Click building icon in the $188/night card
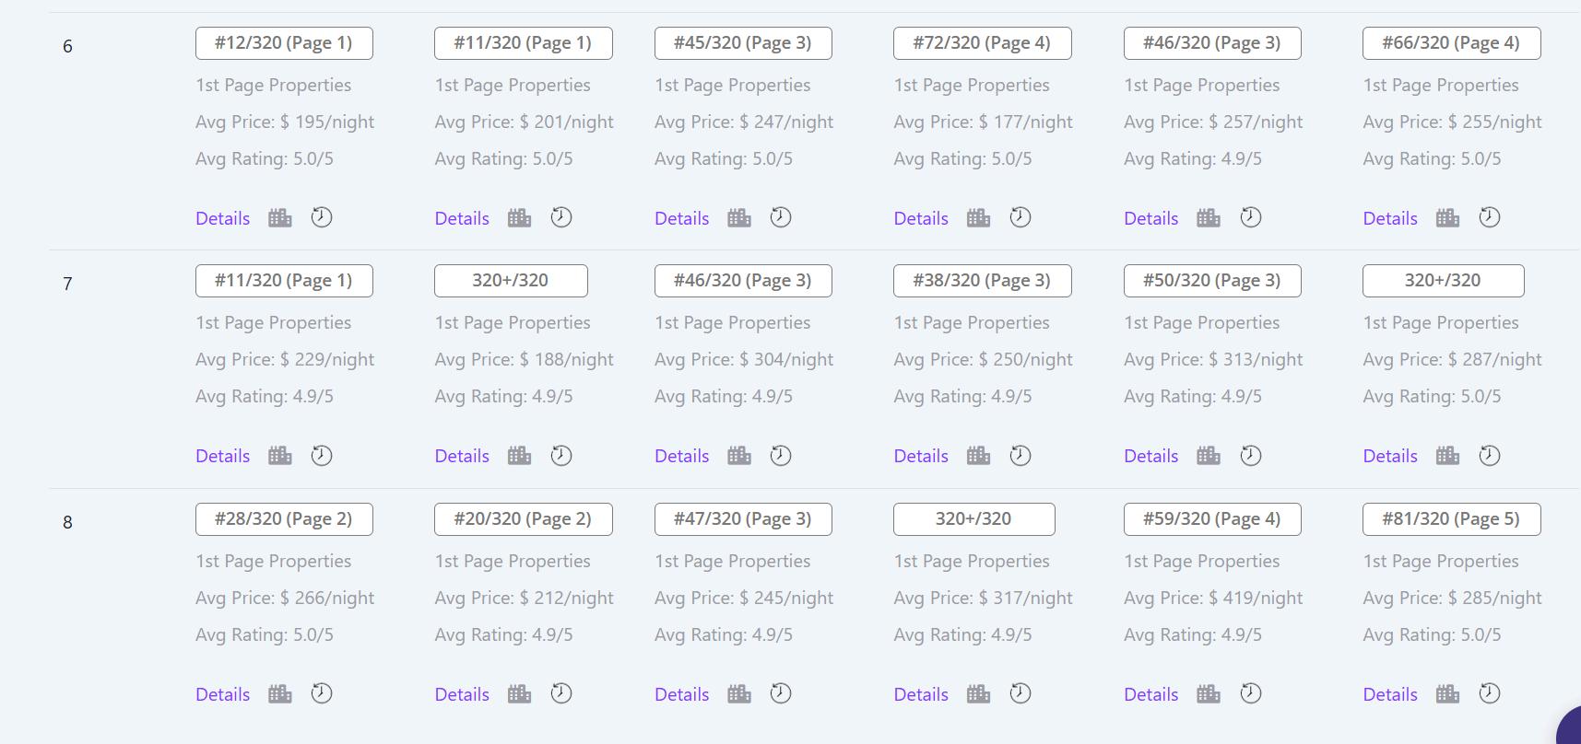Viewport: 1581px width, 744px height. tap(520, 456)
